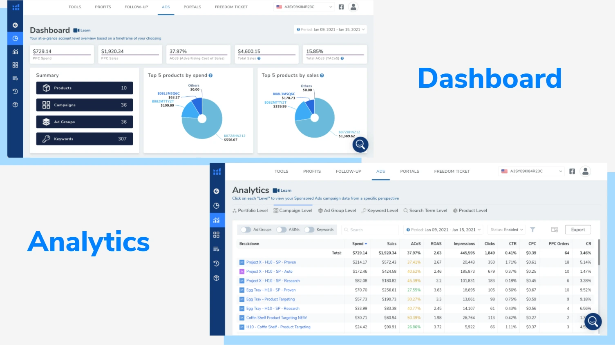Open the PROFITS menu in Analytics header
Screen dimensions: 615x345
[312, 171]
